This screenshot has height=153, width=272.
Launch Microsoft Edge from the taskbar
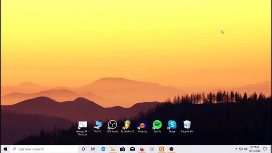pyautogui.click(x=103, y=149)
